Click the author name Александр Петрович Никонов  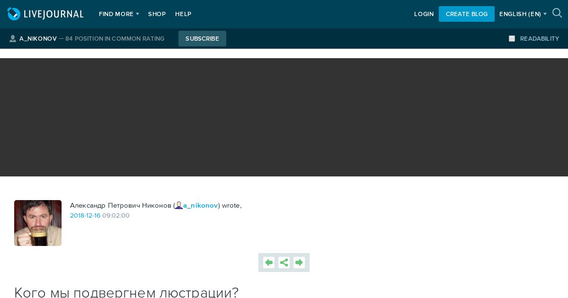coord(121,205)
